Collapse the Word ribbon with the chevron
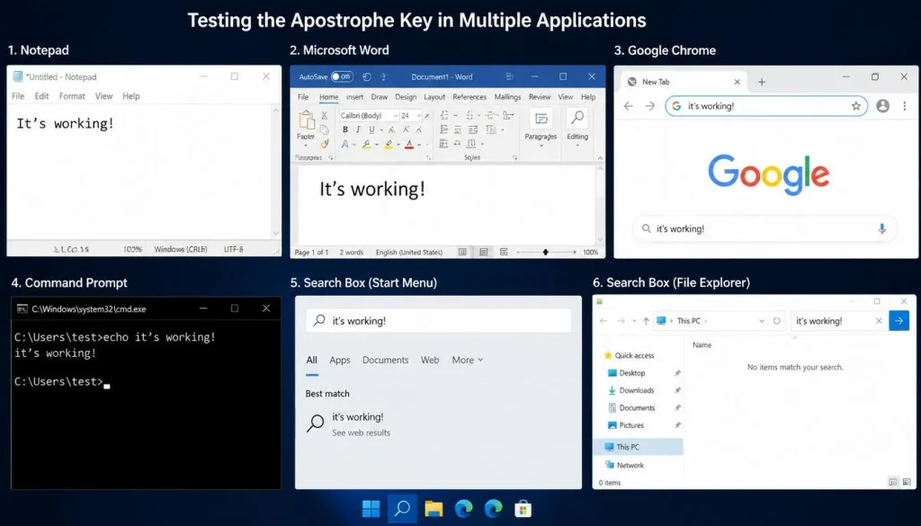The width and height of the screenshot is (921, 526). 600,158
